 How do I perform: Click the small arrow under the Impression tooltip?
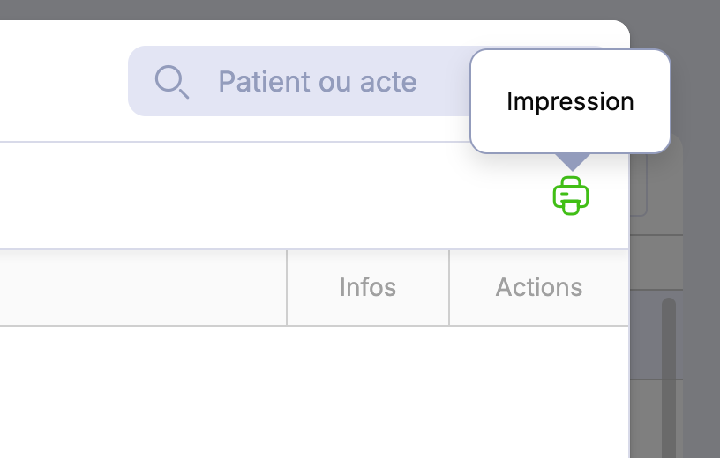coord(573,161)
